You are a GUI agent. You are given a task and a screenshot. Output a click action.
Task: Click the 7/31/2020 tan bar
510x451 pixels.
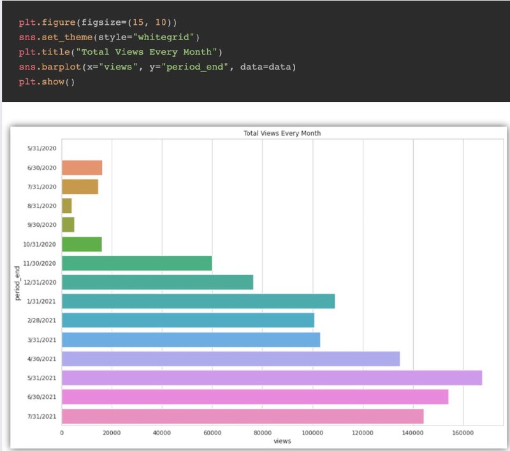pos(80,187)
